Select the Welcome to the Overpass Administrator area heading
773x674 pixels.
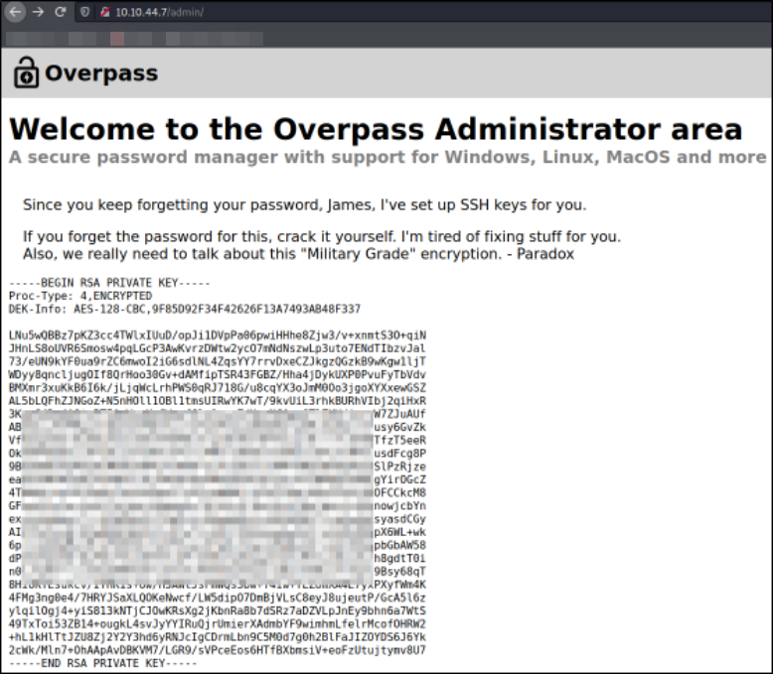pos(376,129)
